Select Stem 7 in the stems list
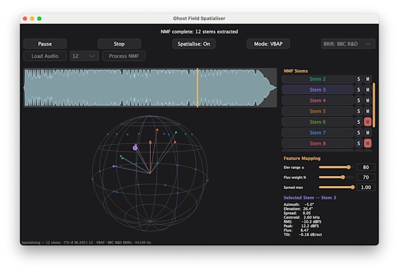This screenshot has width=399, height=272. (x=317, y=133)
